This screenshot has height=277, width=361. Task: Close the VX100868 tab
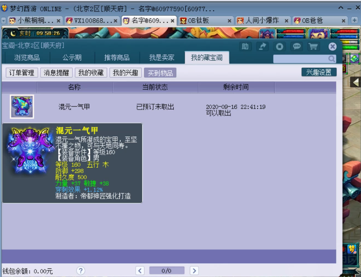point(115,21)
